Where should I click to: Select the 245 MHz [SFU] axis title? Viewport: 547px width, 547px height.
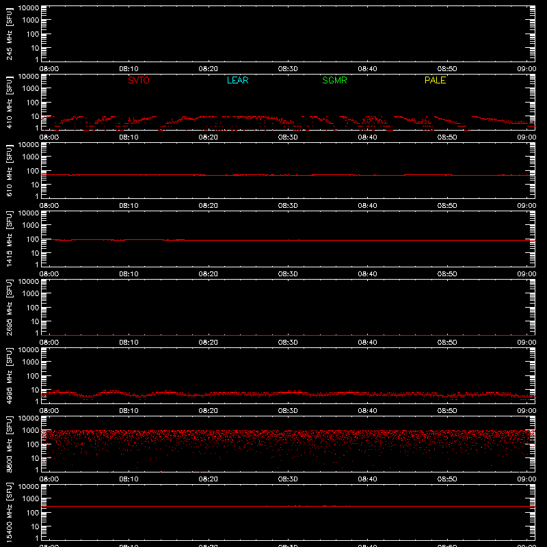point(9,34)
